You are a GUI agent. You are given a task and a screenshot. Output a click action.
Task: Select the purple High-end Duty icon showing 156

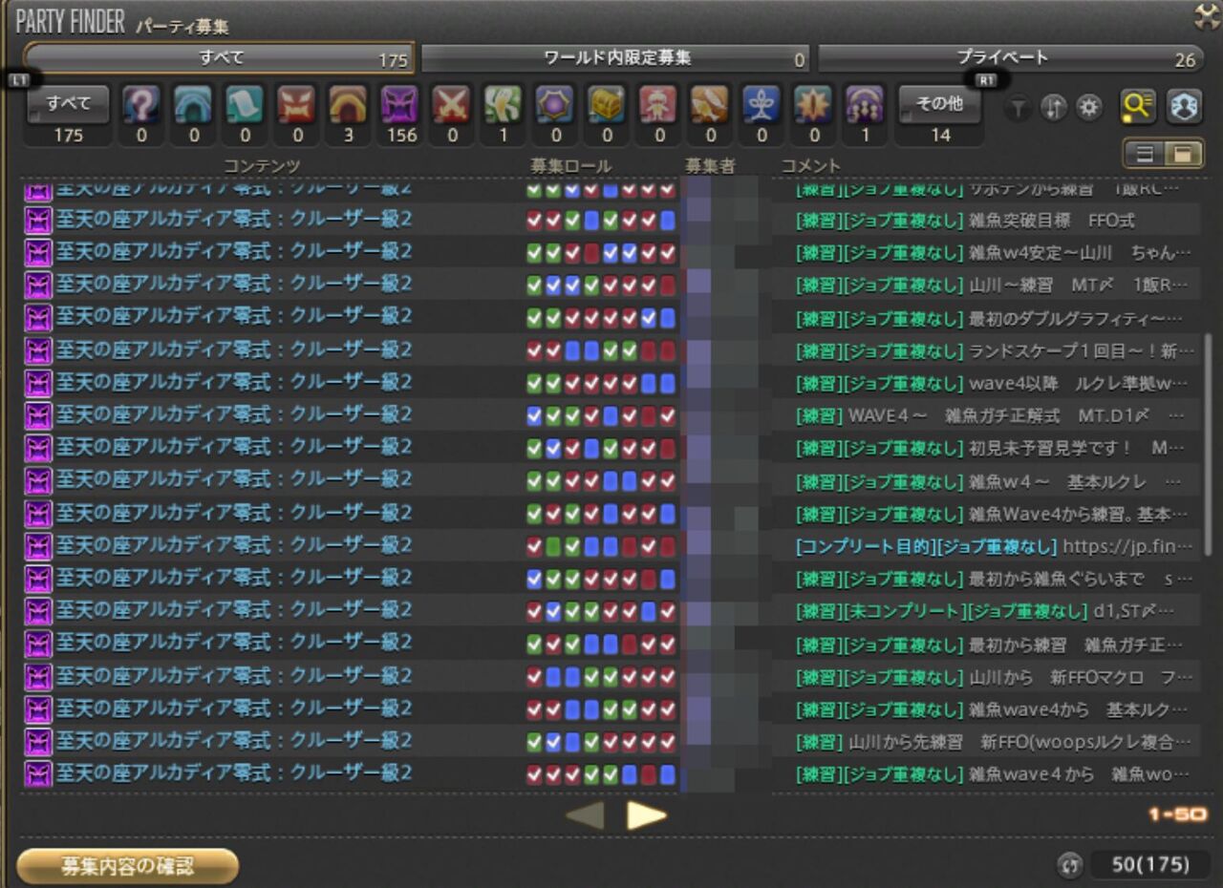399,105
